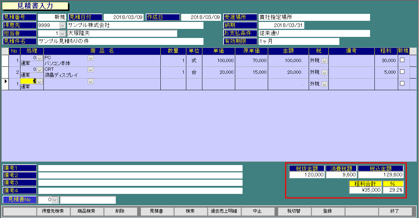The width and height of the screenshot is (419, 218).
Task: Select row selector for the CRT row
Action: pyautogui.click(x=5, y=72)
